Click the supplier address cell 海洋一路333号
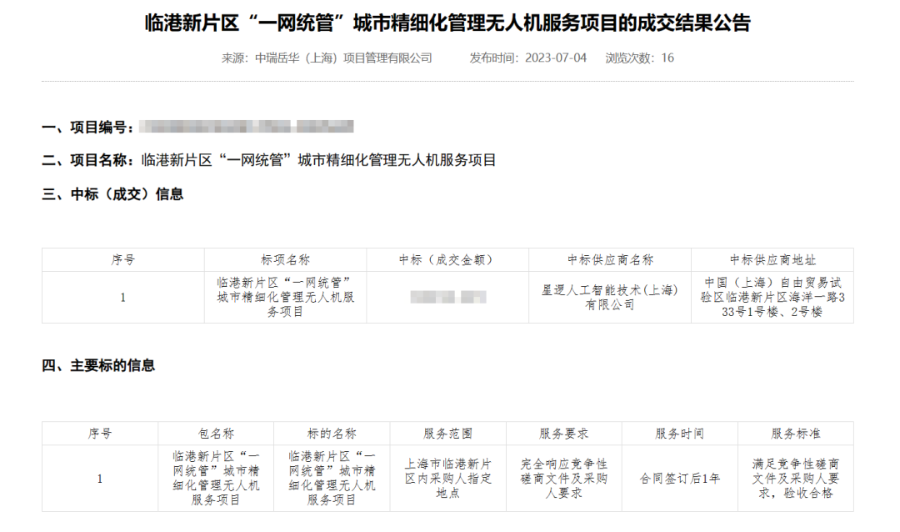Image resolution: width=900 pixels, height=532 pixels. (772, 297)
